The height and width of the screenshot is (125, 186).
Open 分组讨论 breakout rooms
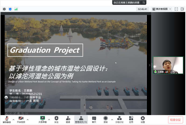(120, 120)
